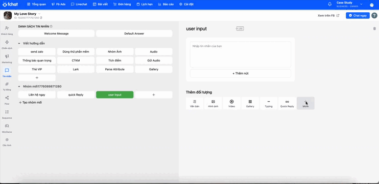Select the Thẻ VIP message
The width and height of the screenshot is (379, 184).
[x=37, y=69]
